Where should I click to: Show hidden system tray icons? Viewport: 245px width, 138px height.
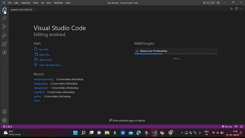[182, 133]
